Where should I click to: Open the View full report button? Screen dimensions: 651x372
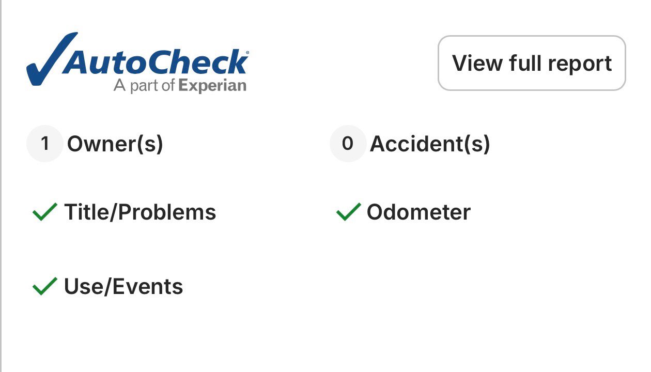tap(532, 63)
